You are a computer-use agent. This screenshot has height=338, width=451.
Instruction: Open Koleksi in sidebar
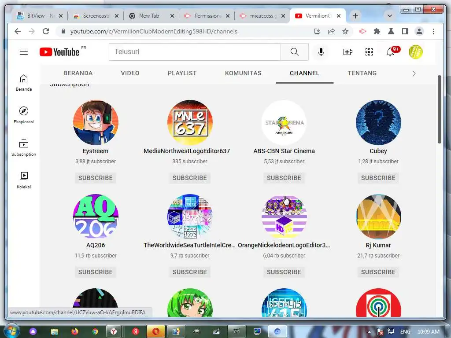[x=24, y=180]
